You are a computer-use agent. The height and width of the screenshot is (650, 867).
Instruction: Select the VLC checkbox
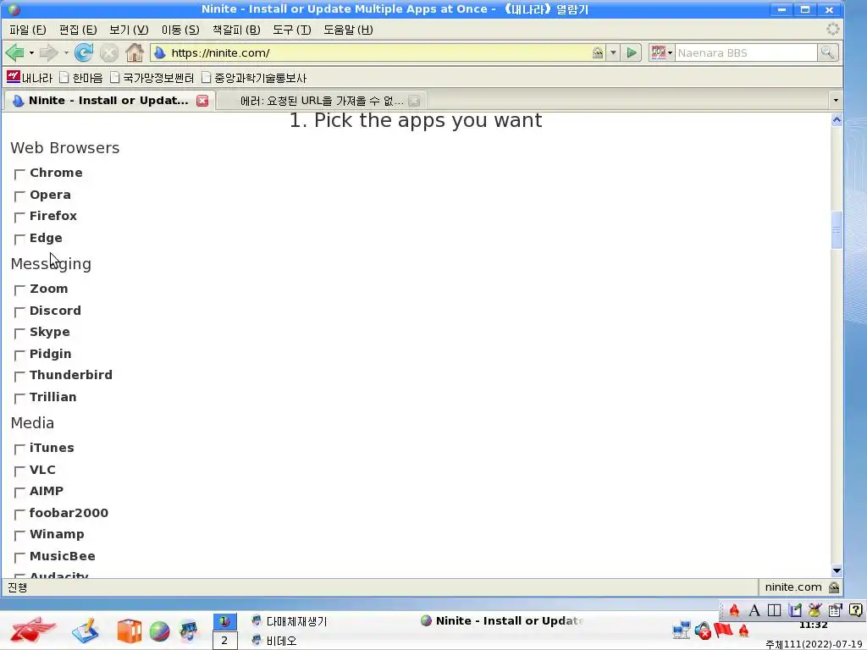pyautogui.click(x=19, y=471)
